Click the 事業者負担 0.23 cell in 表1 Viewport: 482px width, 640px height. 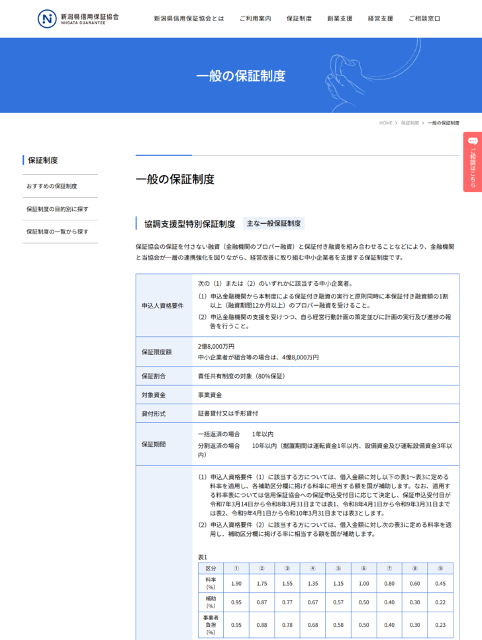(x=440, y=625)
